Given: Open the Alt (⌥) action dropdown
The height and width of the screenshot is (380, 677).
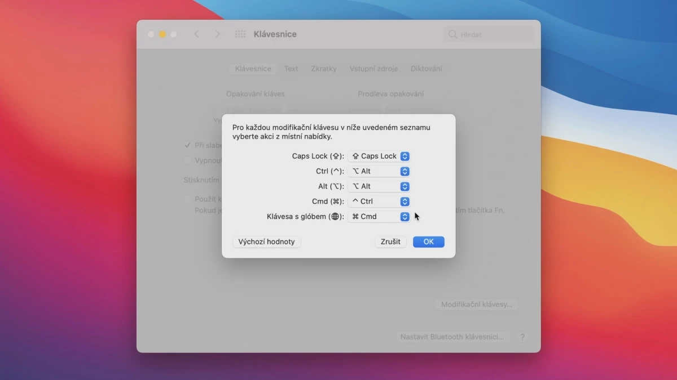Looking at the screenshot, I should [x=379, y=186].
